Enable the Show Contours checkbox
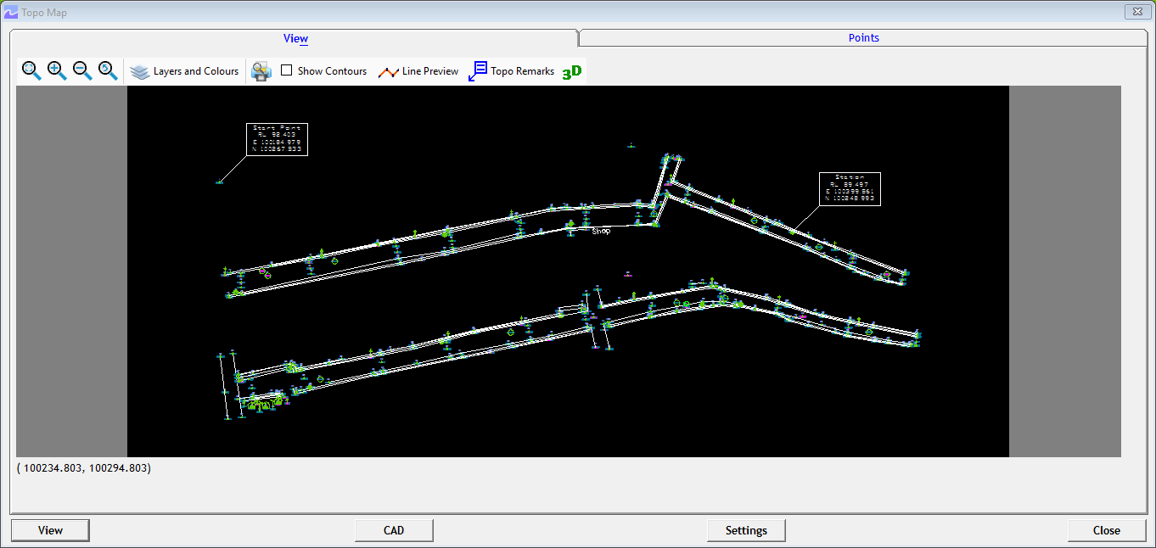1156x548 pixels. click(286, 70)
